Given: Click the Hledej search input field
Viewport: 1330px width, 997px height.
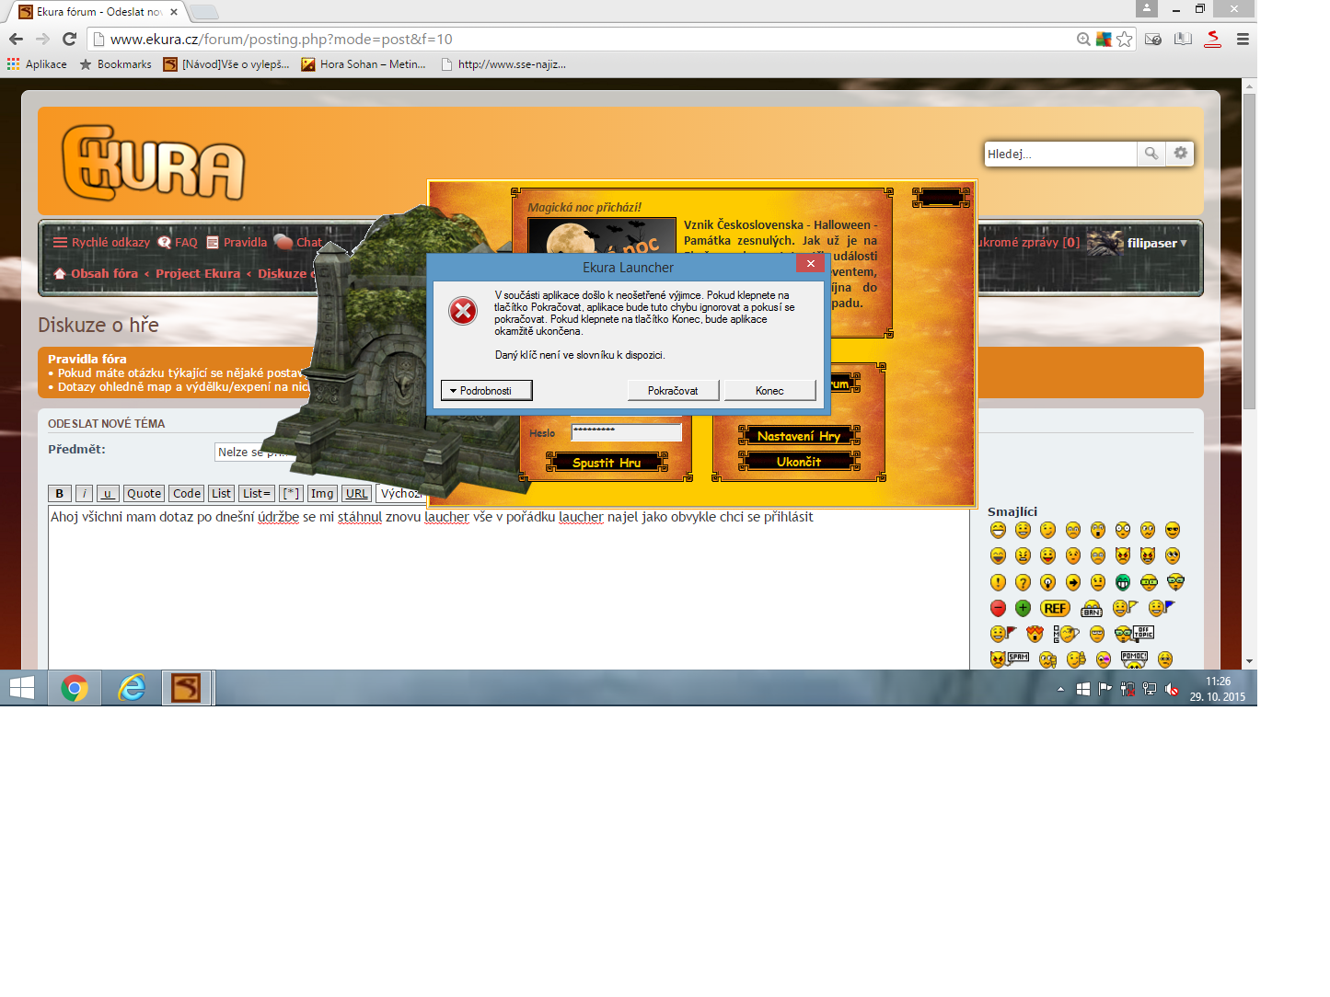Looking at the screenshot, I should pos(1059,154).
